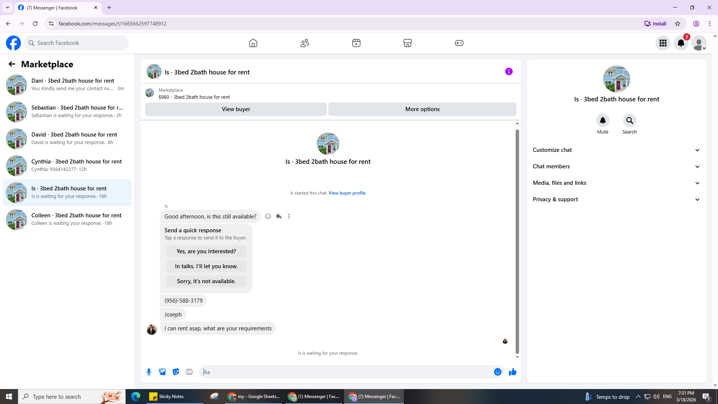Open Marketplace tab in the top navigation
Image resolution: width=718 pixels, height=404 pixels.
(x=407, y=43)
